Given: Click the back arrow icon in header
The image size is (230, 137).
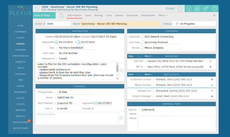Looking at the screenshot, I should 37,9.
